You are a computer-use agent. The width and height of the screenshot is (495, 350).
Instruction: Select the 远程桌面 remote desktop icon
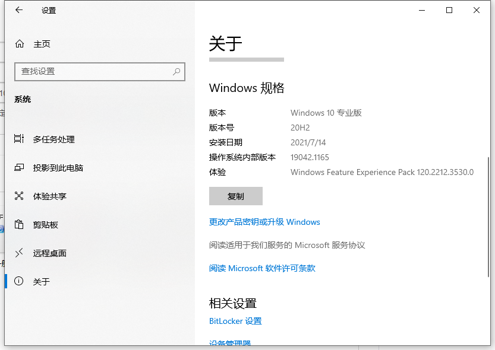(x=18, y=253)
